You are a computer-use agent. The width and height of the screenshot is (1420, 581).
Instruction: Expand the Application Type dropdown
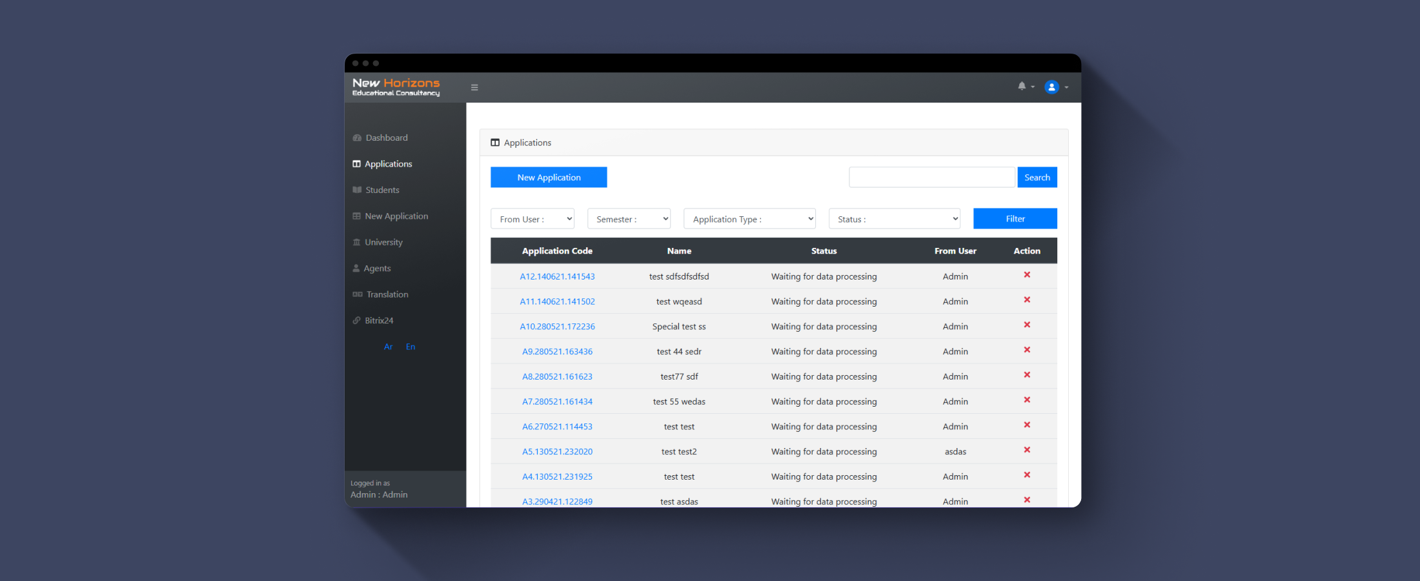749,219
